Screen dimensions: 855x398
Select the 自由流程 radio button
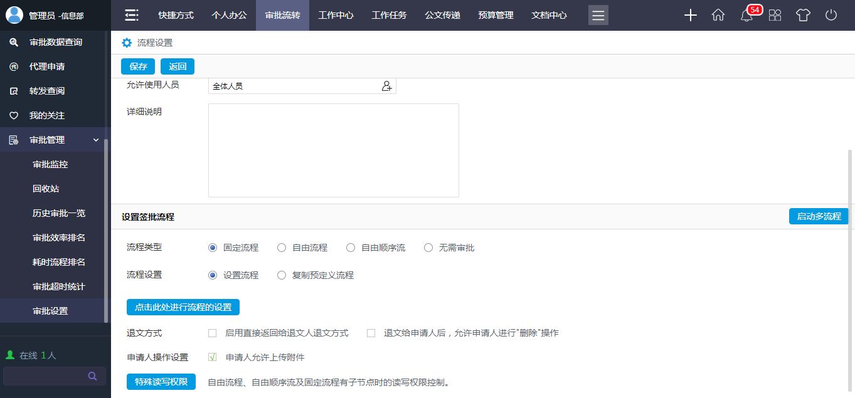point(282,248)
